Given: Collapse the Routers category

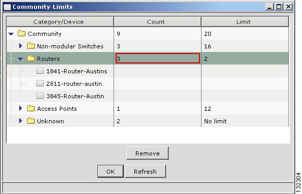Looking at the screenshot, I should pos(20,59).
